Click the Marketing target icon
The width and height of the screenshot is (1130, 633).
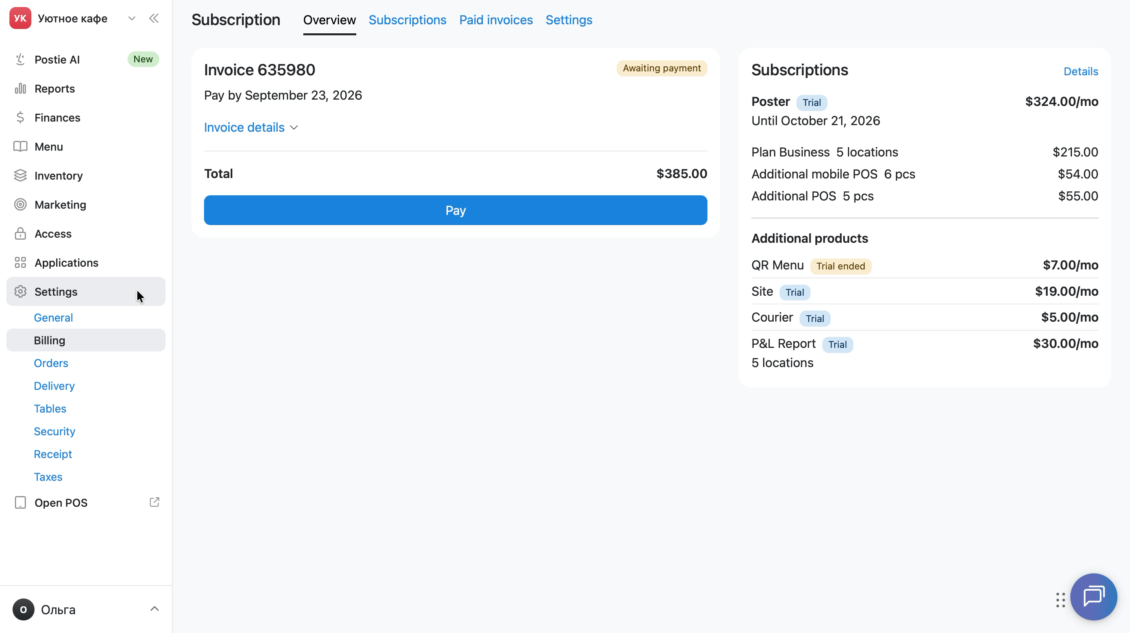point(20,205)
